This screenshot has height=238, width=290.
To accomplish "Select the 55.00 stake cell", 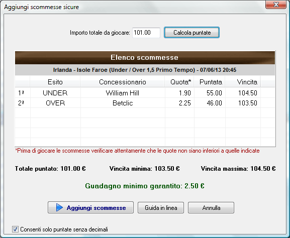I will [x=210, y=93].
